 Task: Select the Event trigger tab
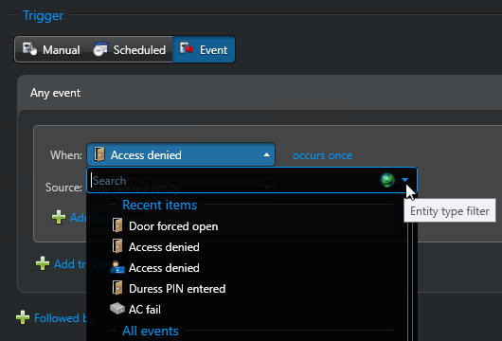[x=204, y=49]
